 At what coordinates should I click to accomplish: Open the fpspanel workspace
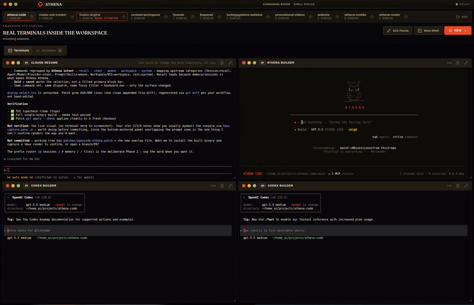207,17
